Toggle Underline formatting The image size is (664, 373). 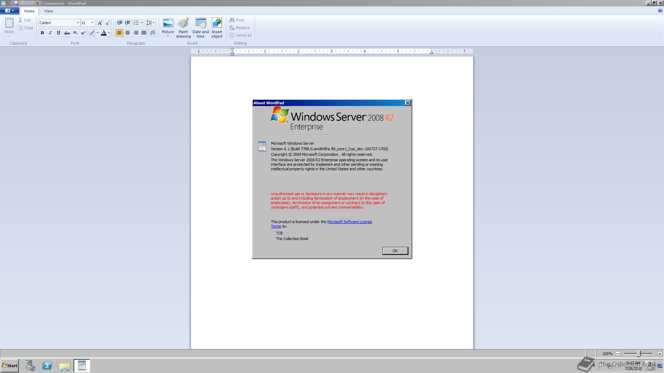point(58,33)
